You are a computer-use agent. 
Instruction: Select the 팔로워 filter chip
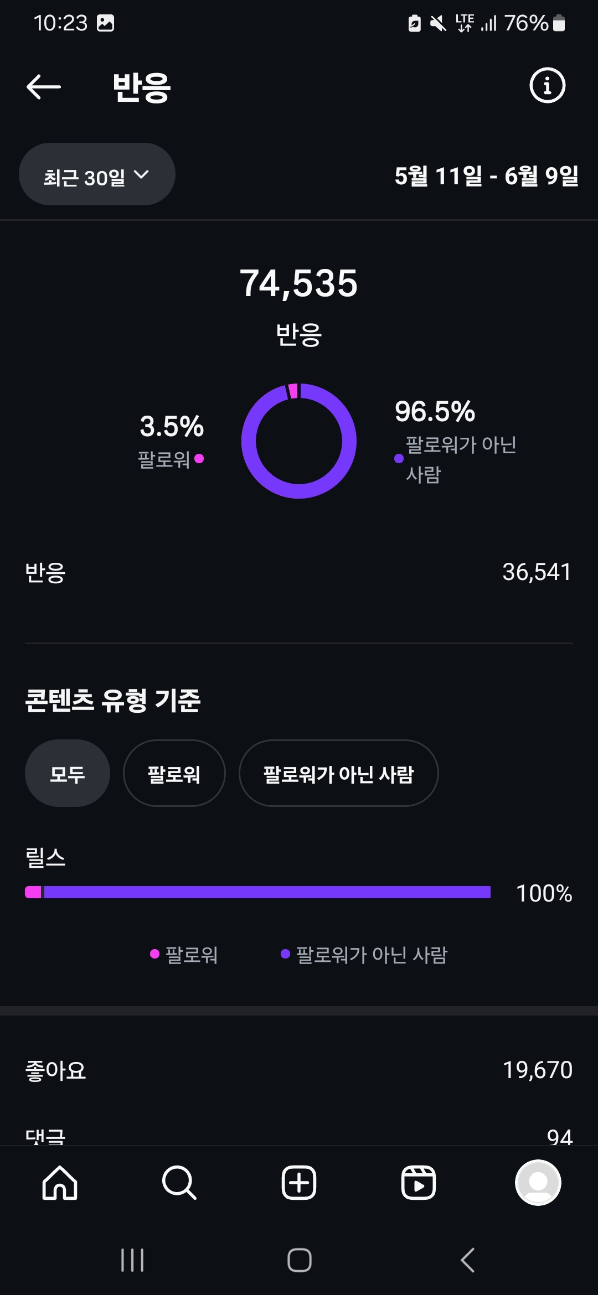coord(174,773)
